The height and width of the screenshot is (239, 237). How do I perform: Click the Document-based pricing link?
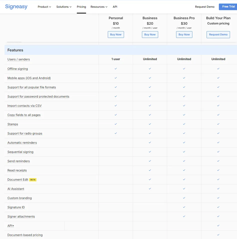click(25, 235)
